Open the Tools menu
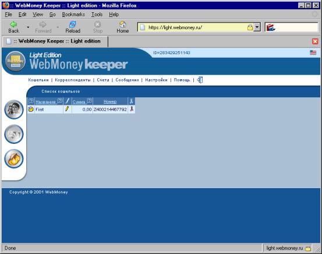 (97, 15)
